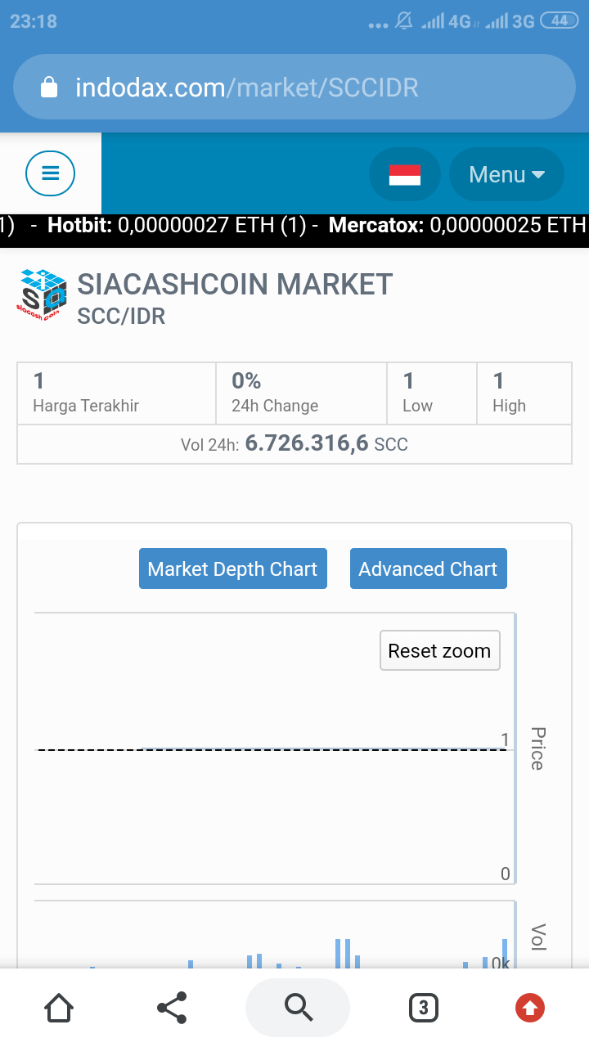Open the Advanced Chart
Image resolution: width=589 pixels, height=1047 pixels.
pos(428,569)
